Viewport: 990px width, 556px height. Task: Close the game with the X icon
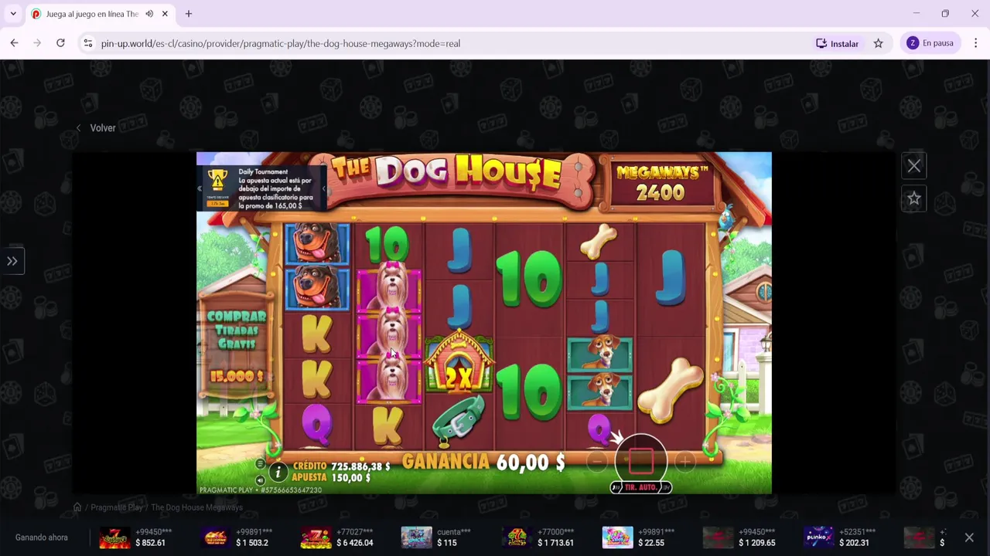(914, 166)
